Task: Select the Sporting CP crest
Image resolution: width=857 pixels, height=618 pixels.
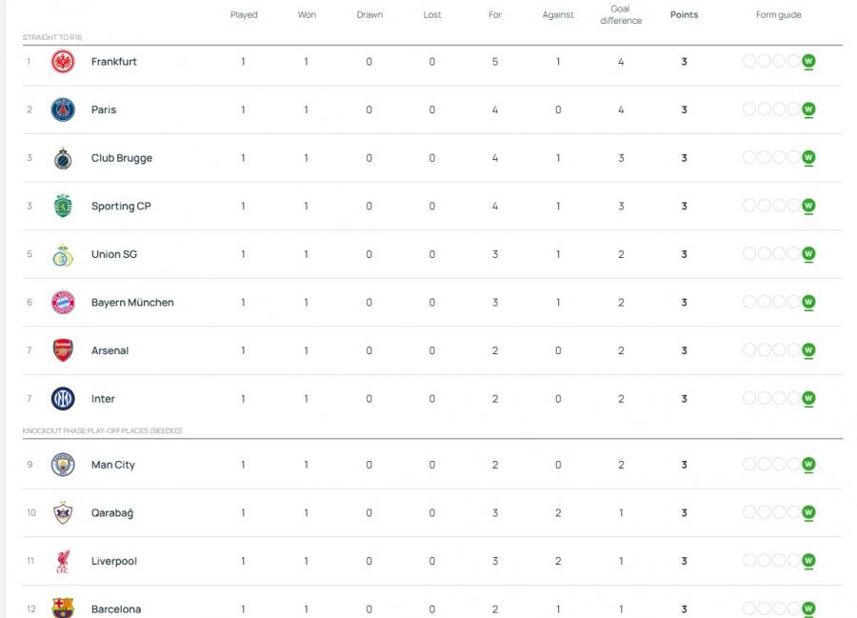Action: (63, 206)
